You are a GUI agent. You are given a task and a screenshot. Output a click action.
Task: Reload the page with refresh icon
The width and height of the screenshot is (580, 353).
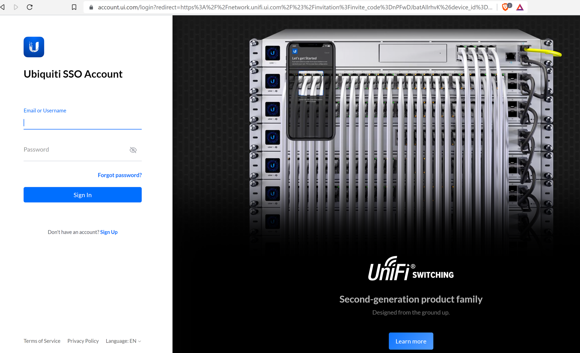[30, 7]
